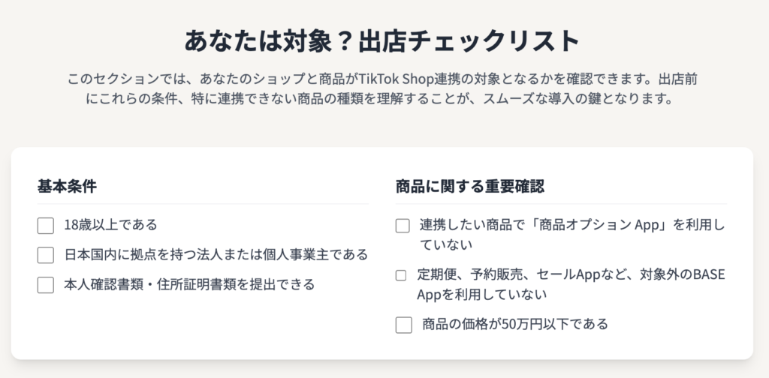Screen dimensions: 769x378
Task: Click the TikTok Shop連携 phrase in the description
Action: (407, 79)
